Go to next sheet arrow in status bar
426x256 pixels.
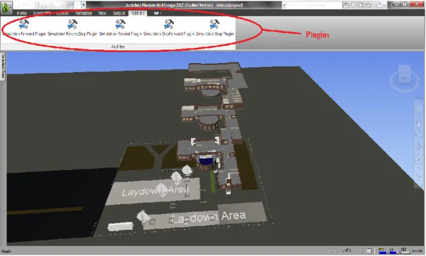pos(359,250)
